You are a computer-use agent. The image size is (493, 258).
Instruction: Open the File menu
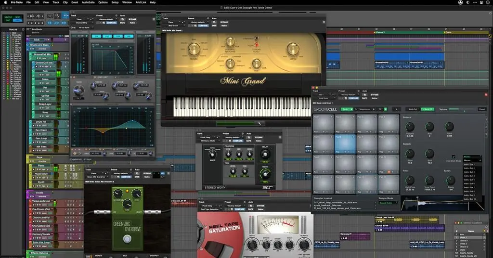(x=28, y=2)
